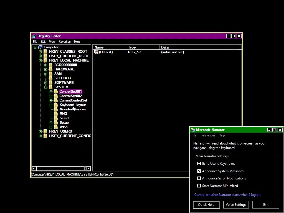Click the RNG folder icon
The image size is (284, 213).
56,114
